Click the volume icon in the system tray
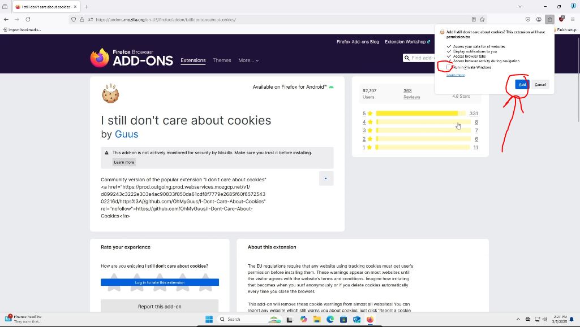The height and width of the screenshot is (327, 580). click(545, 319)
